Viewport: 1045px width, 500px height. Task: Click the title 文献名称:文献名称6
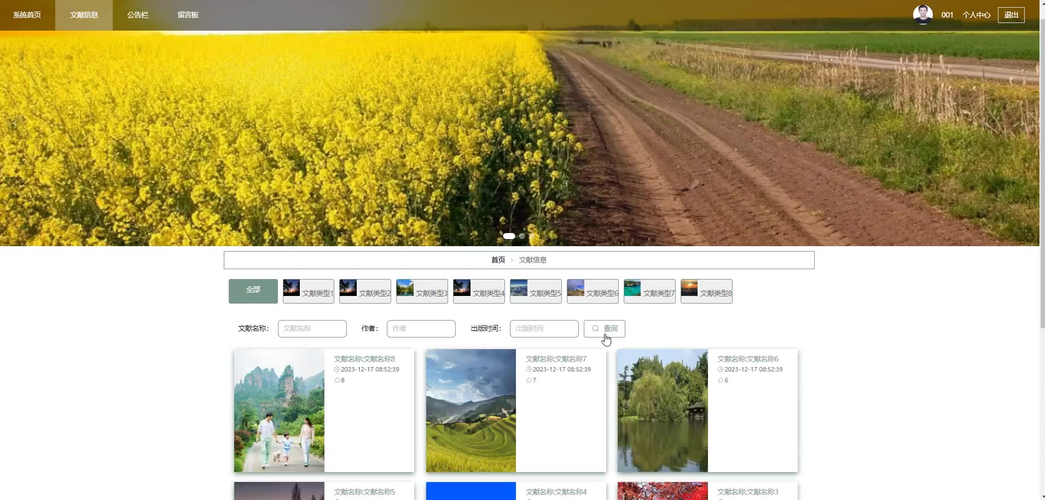[x=748, y=359]
